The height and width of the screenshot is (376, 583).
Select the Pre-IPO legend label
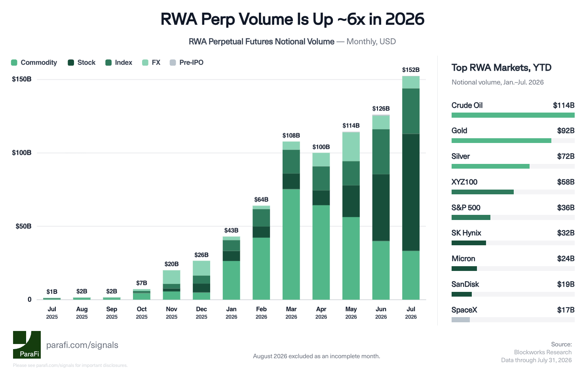191,62
